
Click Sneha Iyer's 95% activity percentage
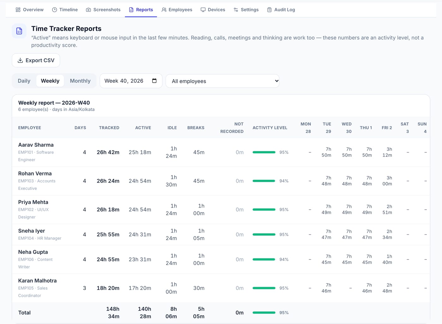click(x=284, y=235)
